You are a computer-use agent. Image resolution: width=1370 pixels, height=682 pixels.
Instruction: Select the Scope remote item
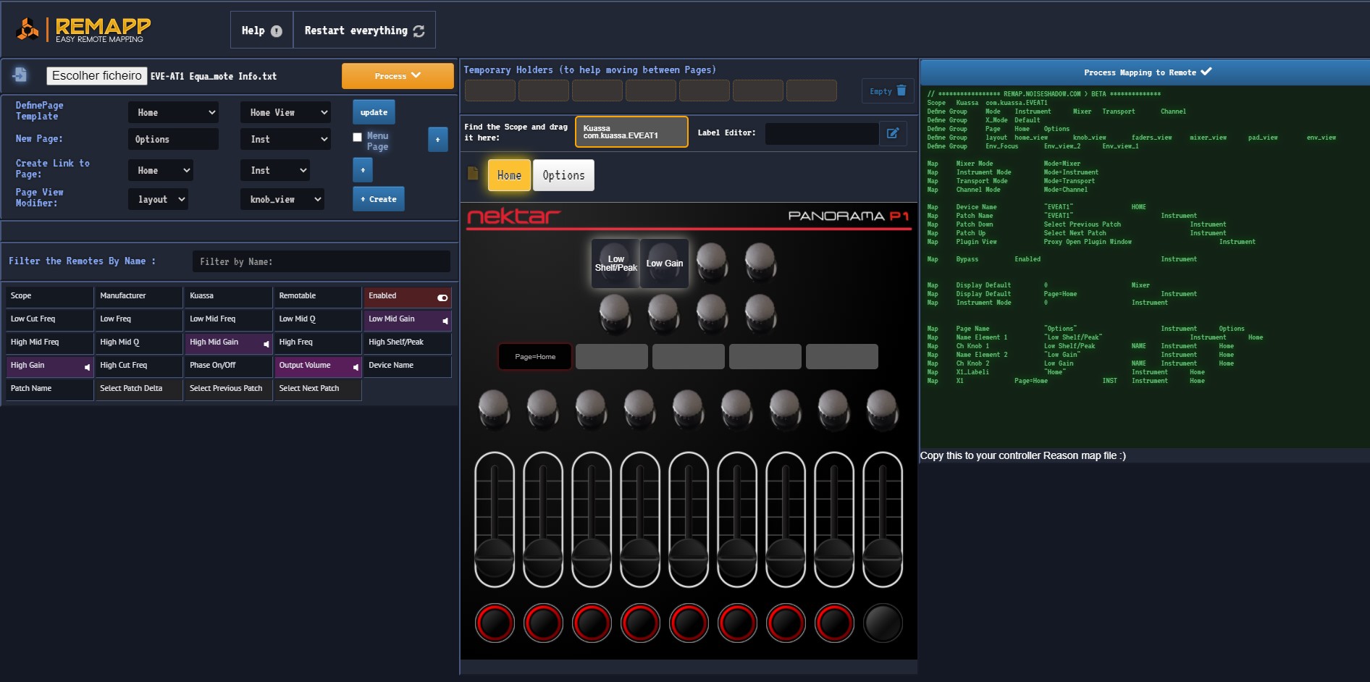click(49, 296)
